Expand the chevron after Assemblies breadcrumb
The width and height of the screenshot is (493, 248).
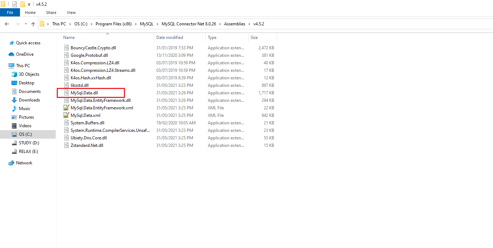[249, 24]
